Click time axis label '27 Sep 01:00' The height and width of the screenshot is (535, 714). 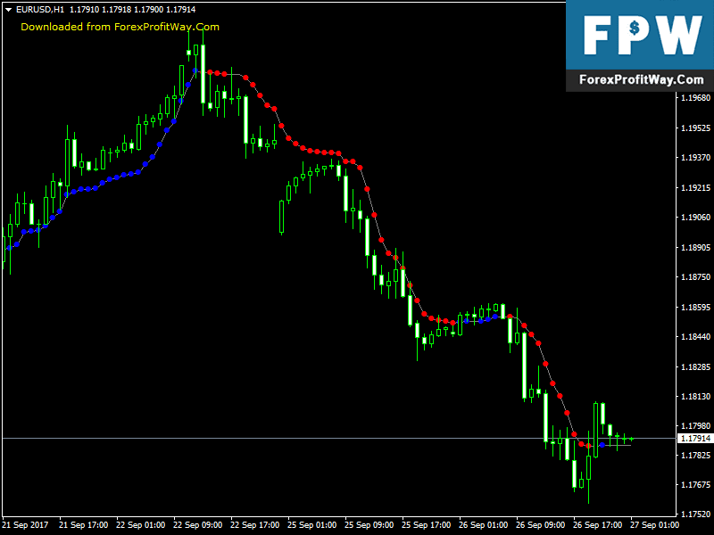(655, 525)
